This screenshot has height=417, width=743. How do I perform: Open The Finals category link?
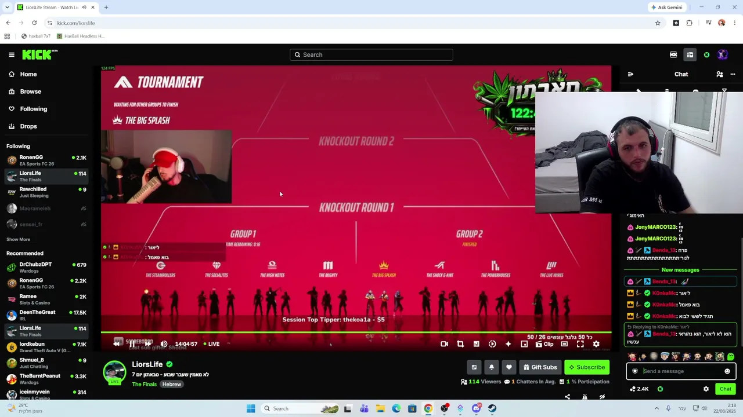click(x=144, y=384)
